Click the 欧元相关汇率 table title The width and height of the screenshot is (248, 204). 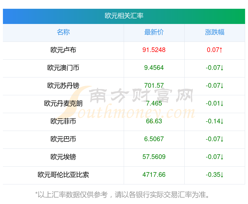tap(124, 16)
